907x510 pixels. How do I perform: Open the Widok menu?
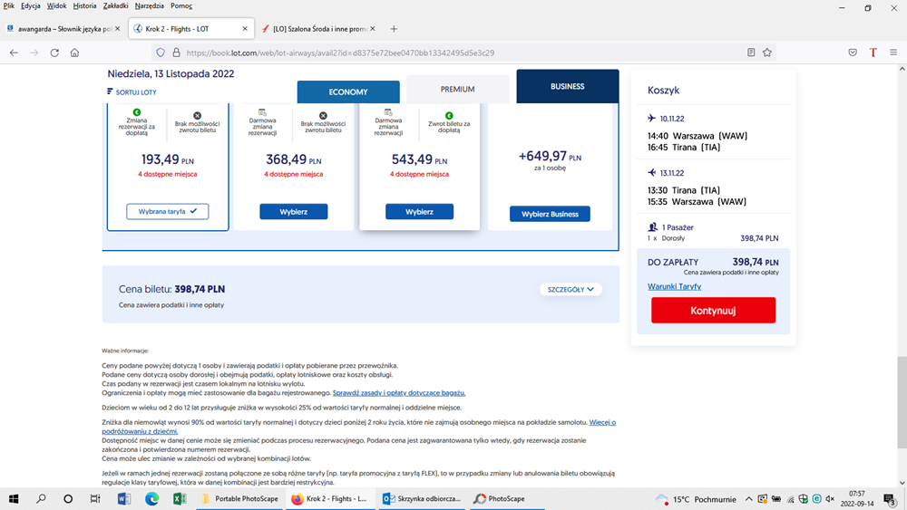(56, 5)
